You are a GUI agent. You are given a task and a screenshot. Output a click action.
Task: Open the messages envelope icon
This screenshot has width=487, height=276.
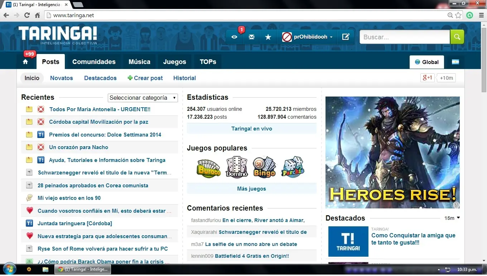pos(251,37)
